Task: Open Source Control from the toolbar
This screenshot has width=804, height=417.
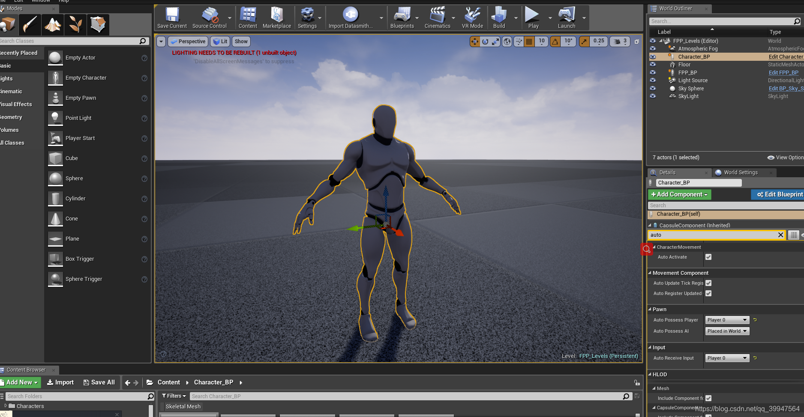Action: pos(209,18)
